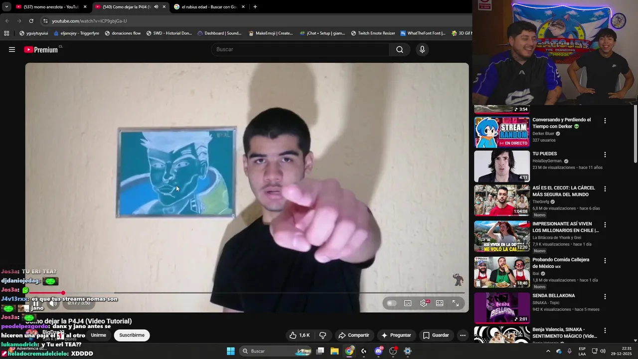Open more actions ellipsis below the video
This screenshot has width=638, height=359.
coord(463,335)
